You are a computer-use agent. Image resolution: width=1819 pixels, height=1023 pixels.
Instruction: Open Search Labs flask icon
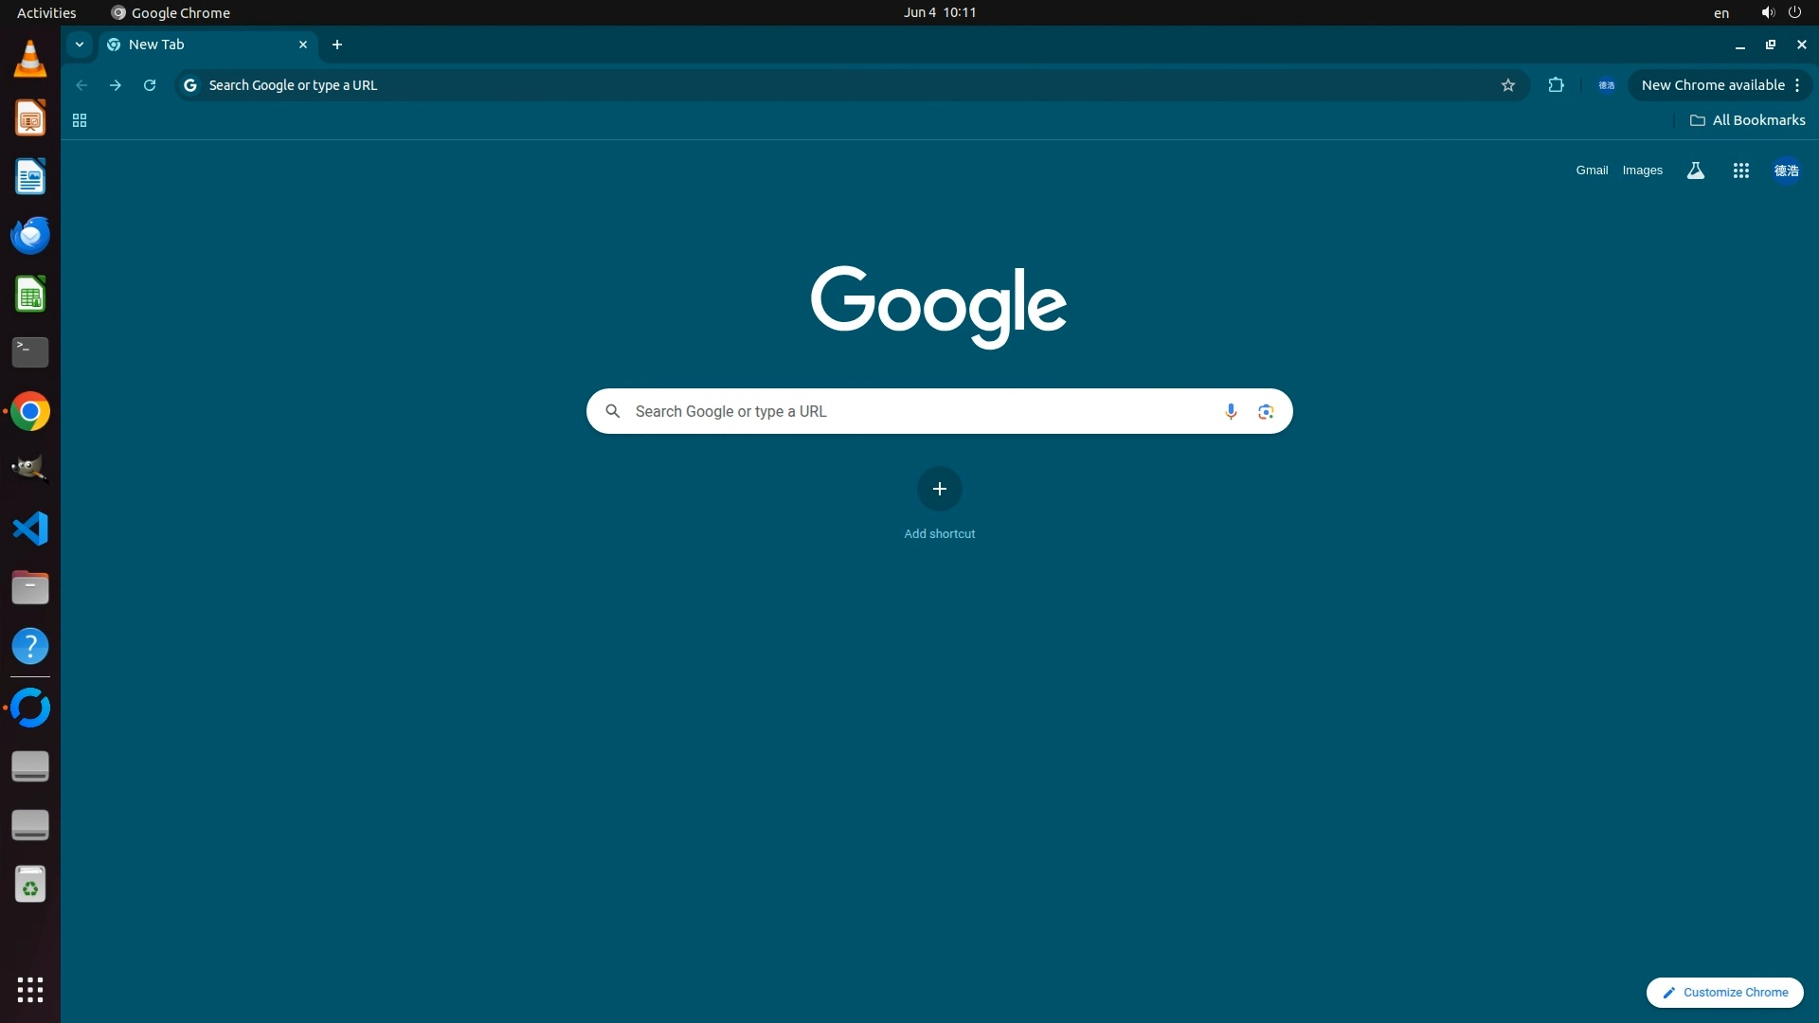coord(1695,170)
